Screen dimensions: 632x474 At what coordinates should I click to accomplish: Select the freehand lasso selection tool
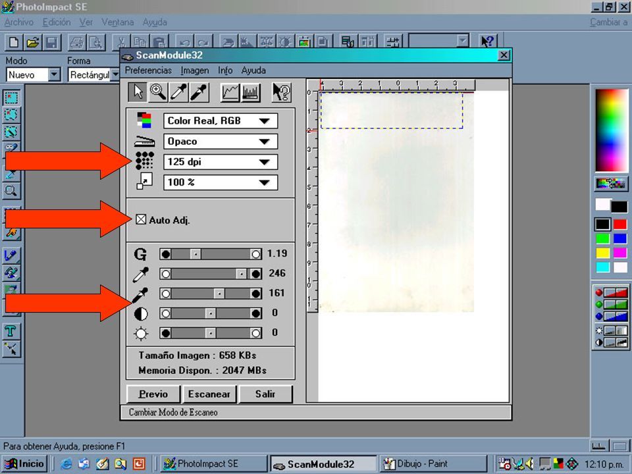click(11, 115)
